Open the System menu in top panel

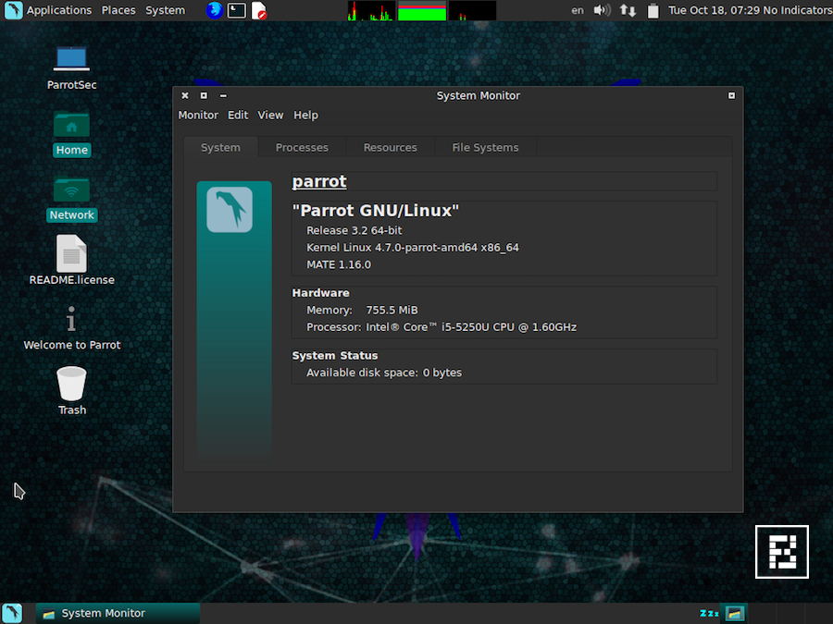click(166, 10)
